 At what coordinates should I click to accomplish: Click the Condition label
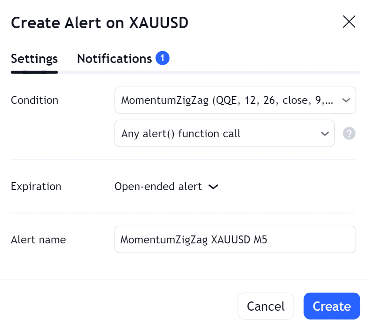click(x=34, y=100)
